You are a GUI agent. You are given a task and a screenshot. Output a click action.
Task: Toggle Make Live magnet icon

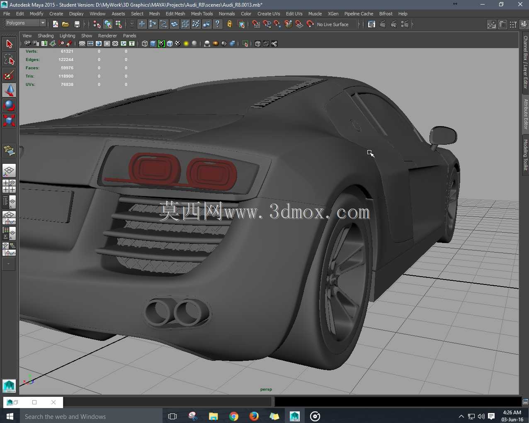coord(310,24)
